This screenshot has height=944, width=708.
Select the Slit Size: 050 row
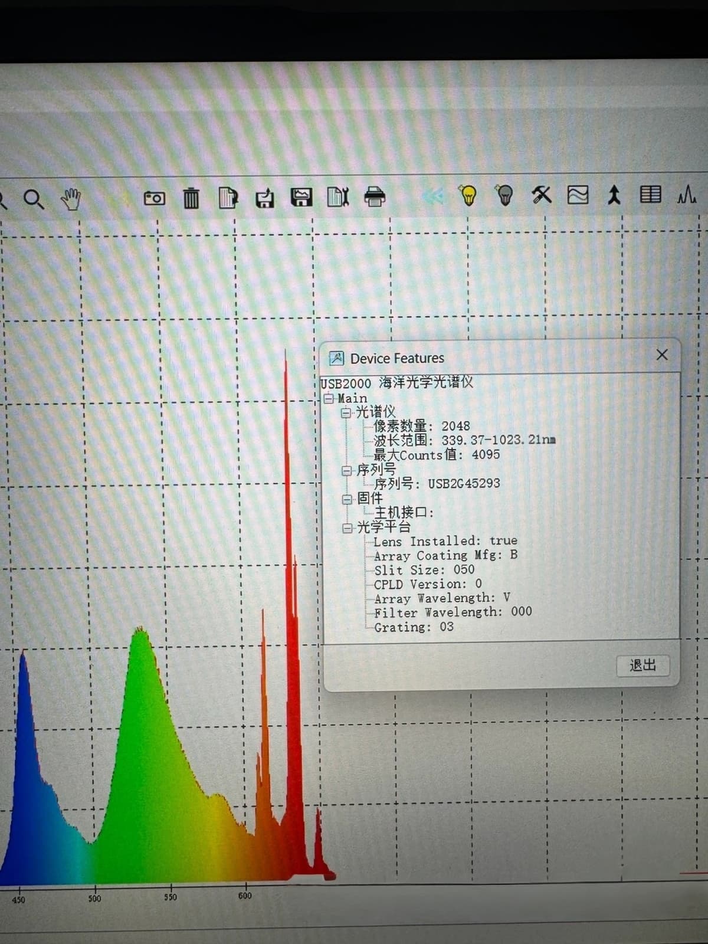coord(424,570)
